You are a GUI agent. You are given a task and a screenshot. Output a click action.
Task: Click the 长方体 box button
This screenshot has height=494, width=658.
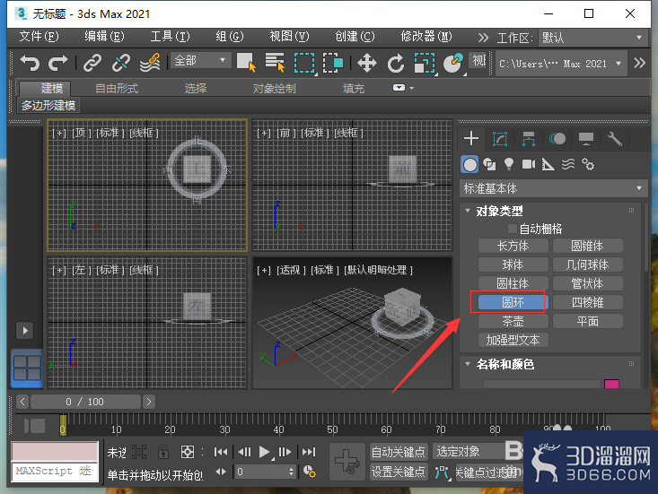click(x=513, y=246)
